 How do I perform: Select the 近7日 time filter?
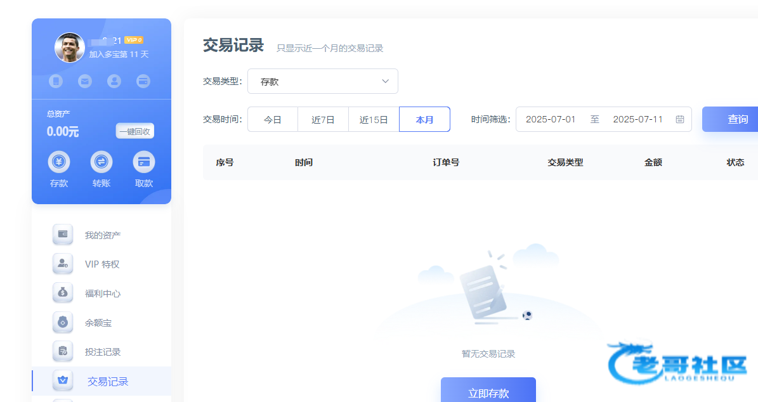tap(323, 119)
